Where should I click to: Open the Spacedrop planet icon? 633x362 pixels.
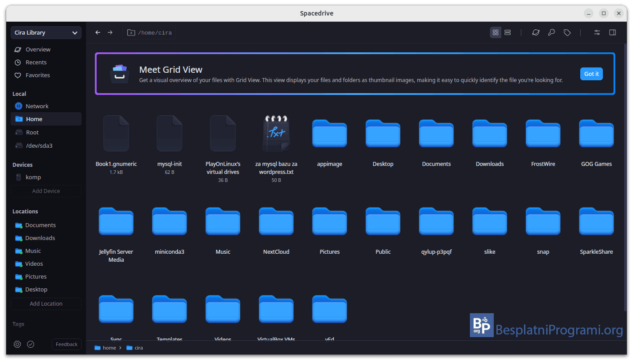[536, 32]
